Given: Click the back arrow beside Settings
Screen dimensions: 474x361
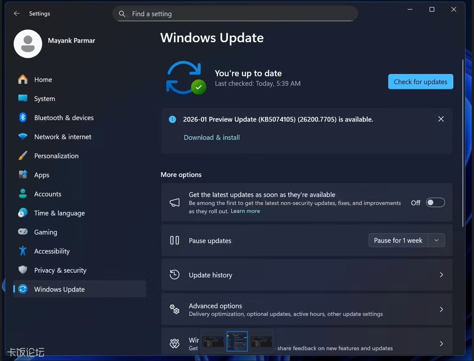Looking at the screenshot, I should (17, 14).
